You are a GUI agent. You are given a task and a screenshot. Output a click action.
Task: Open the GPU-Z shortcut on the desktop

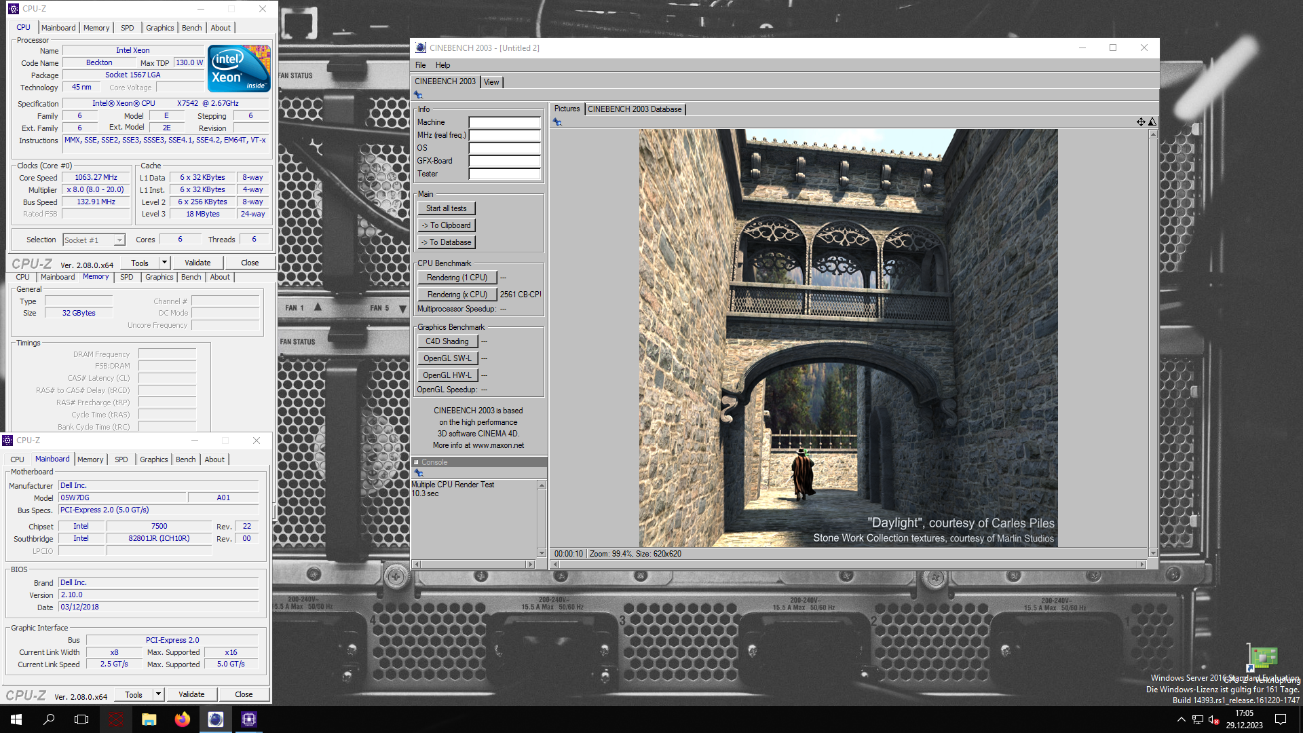(x=1263, y=658)
